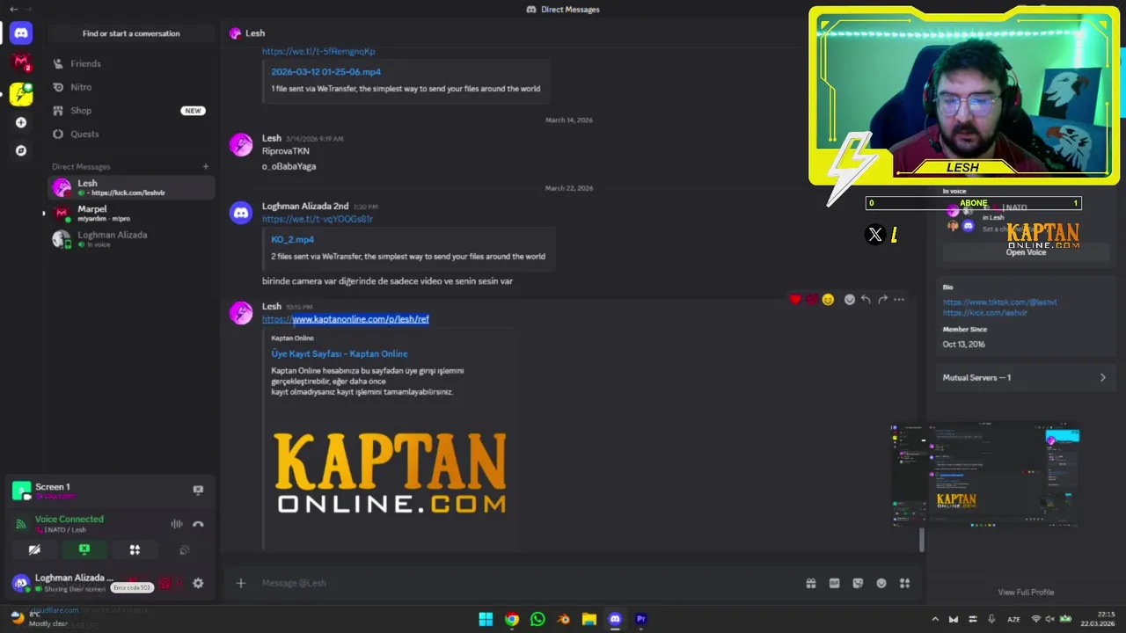Open GIF picker
This screenshot has height=633, width=1126.
tap(834, 583)
